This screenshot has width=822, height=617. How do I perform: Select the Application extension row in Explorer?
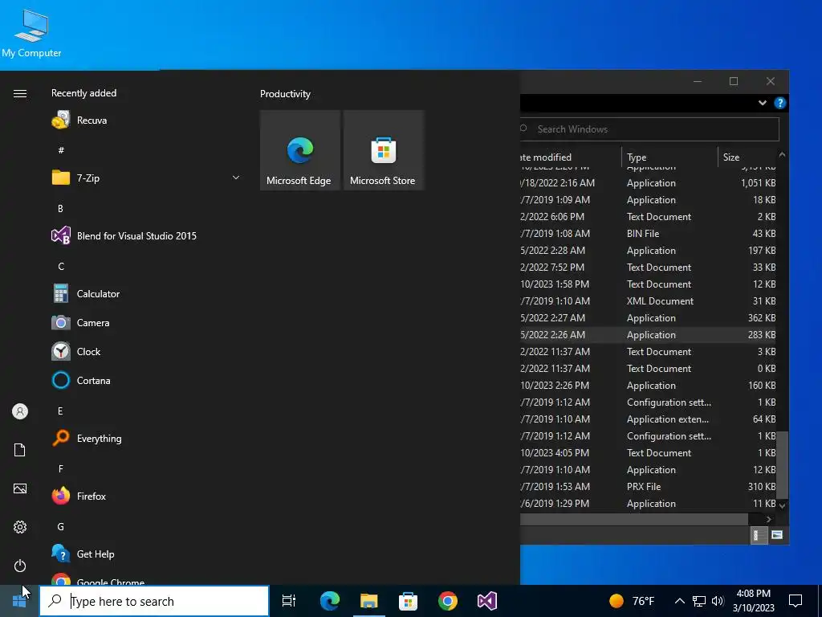(x=649, y=419)
